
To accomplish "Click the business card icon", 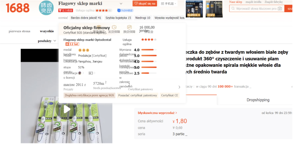I will click(x=91, y=73).
